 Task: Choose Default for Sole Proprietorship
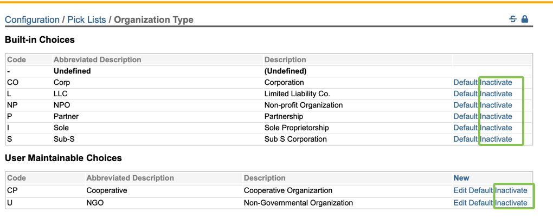(465, 128)
